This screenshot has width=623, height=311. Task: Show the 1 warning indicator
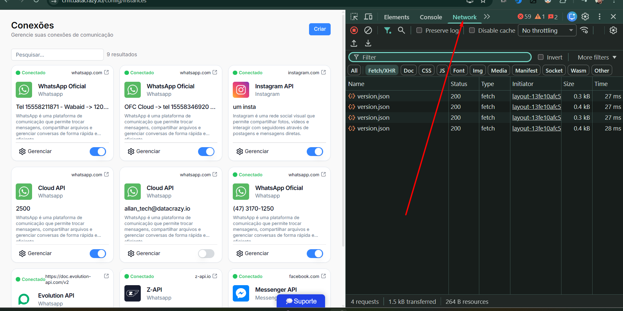click(x=540, y=17)
